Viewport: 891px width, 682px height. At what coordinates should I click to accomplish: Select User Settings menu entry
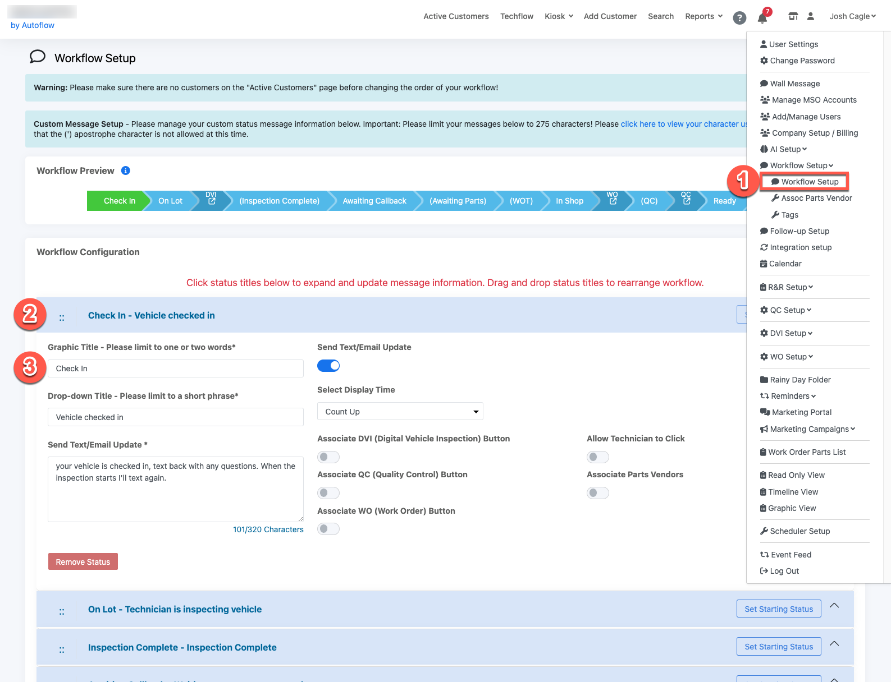[x=789, y=44]
